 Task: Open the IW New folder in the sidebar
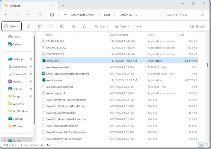click(x=15, y=126)
